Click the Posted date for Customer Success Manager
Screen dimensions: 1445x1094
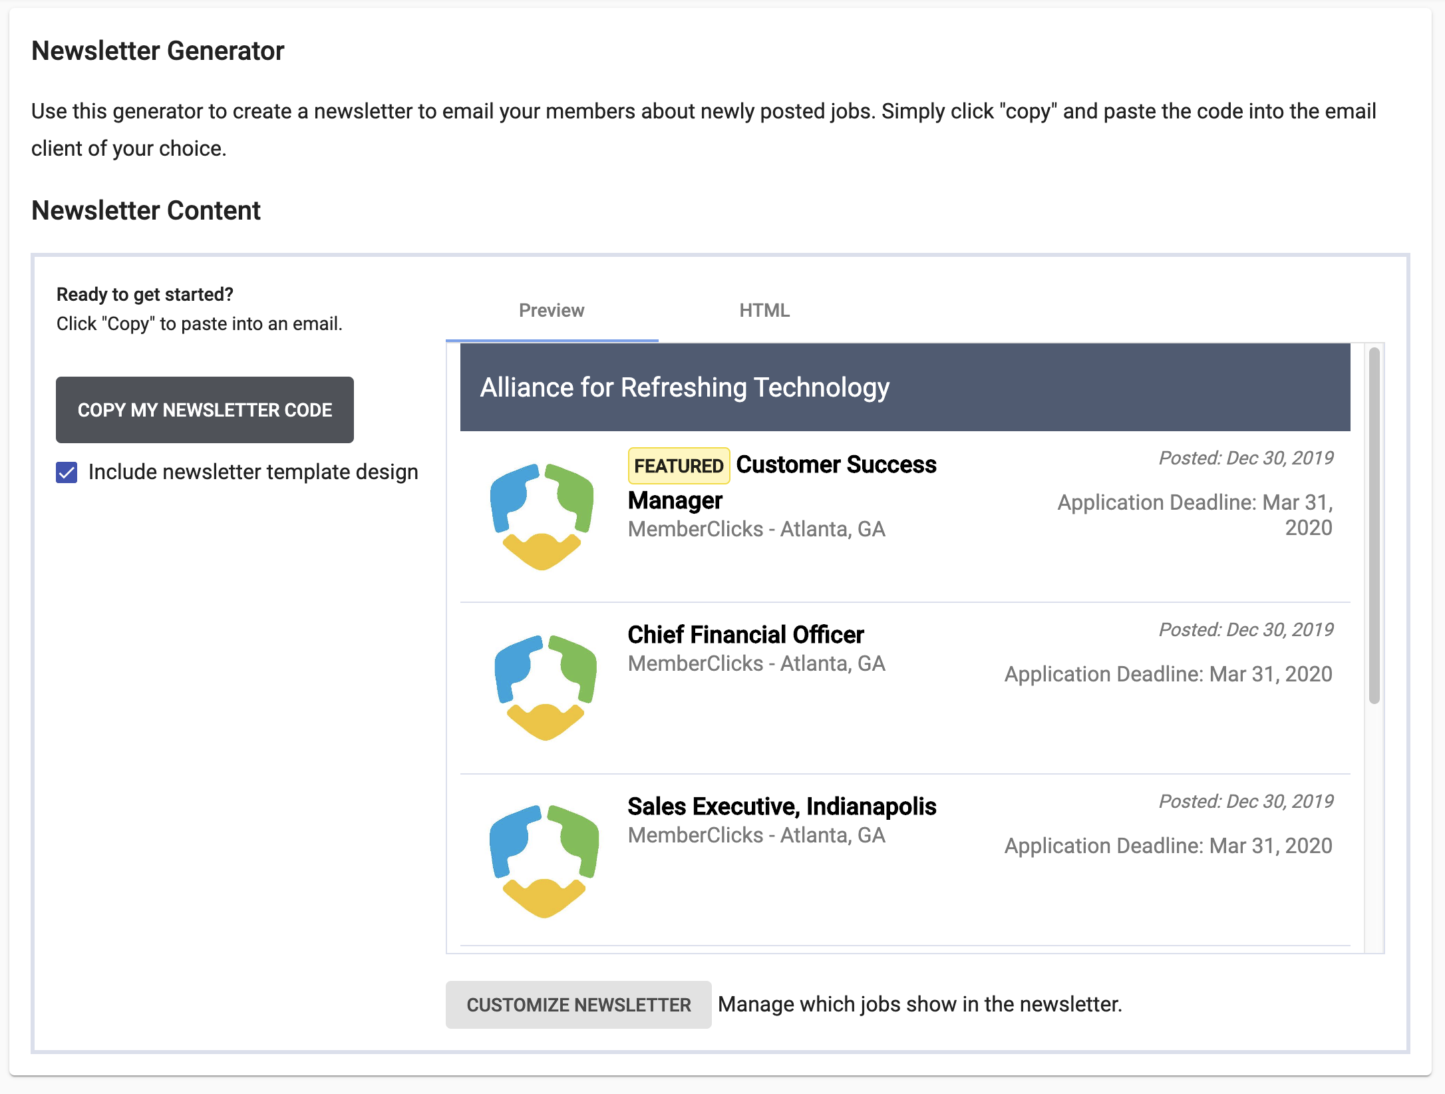[x=1246, y=458]
